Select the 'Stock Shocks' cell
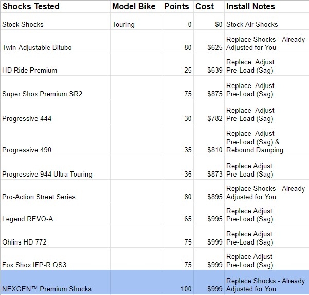The height and width of the screenshot is (295, 309). point(55,21)
